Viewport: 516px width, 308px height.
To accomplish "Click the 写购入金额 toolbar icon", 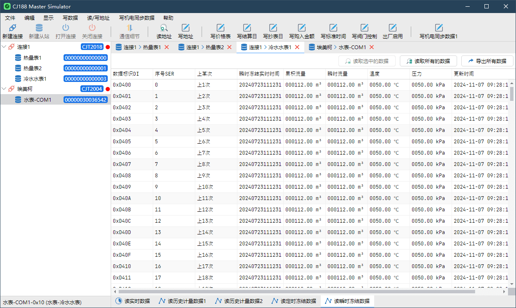I will (302, 28).
